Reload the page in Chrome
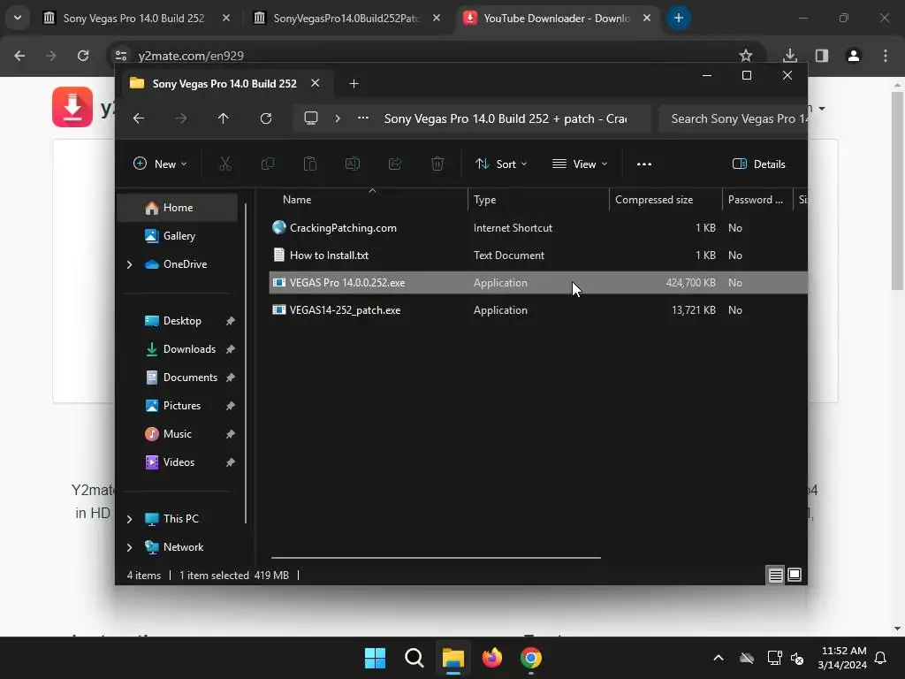The width and height of the screenshot is (905, 679). point(83,56)
